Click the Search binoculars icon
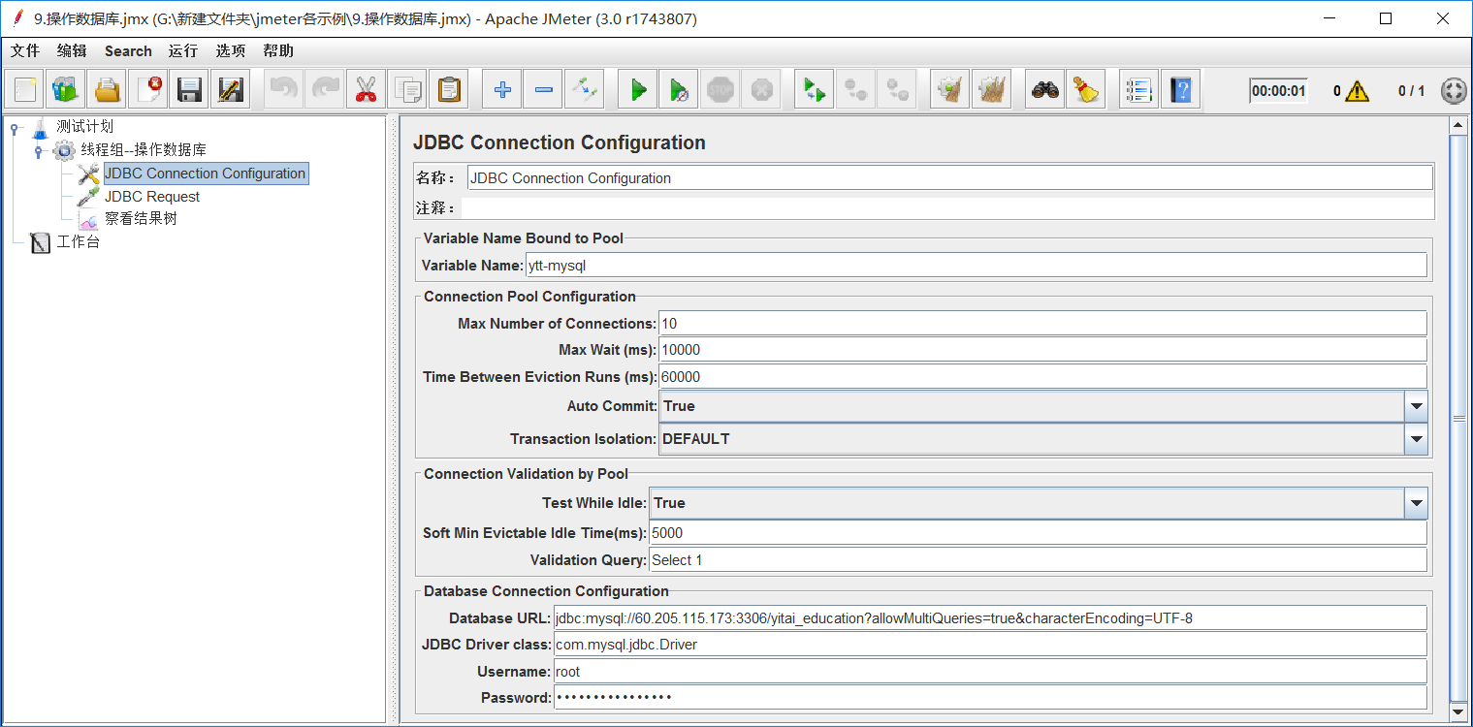The image size is (1473, 727). click(1045, 90)
